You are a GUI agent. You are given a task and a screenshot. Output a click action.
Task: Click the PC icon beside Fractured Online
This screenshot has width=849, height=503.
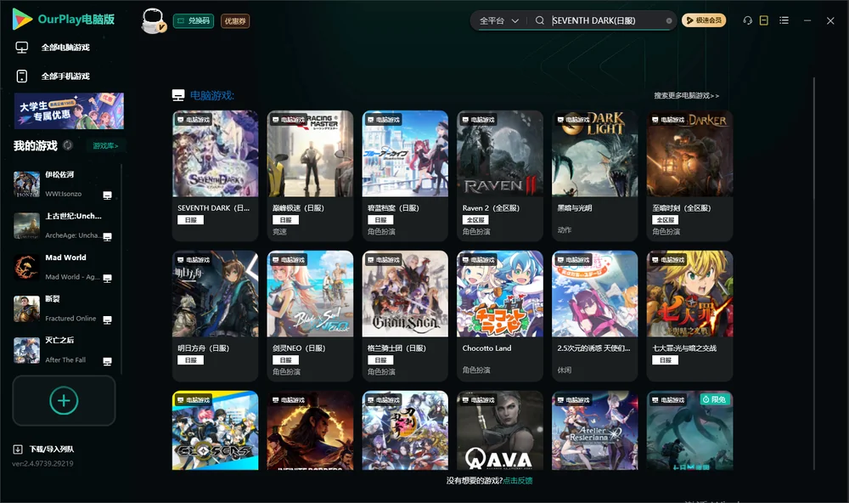tap(107, 319)
